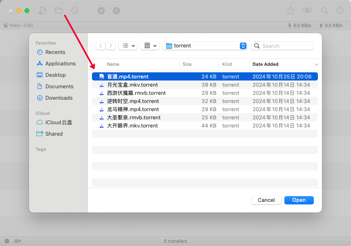Click the remove transfer icon in toolbar
Screen dimensions: 351x246
(75, 11)
